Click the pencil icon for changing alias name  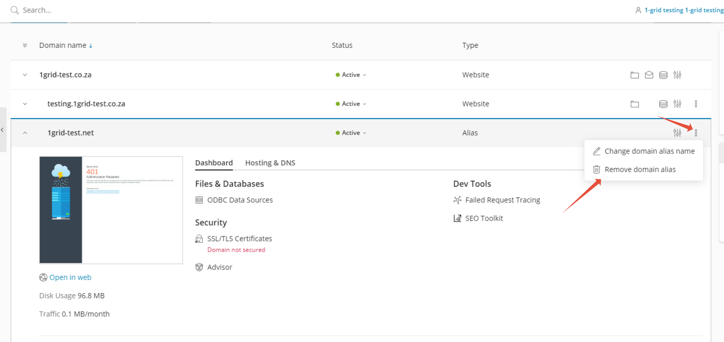click(x=596, y=151)
